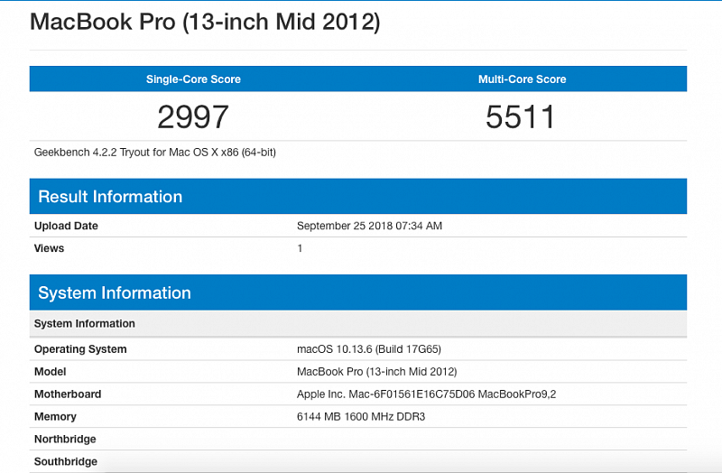
Task: Select the Views row label
Action: [x=49, y=248]
